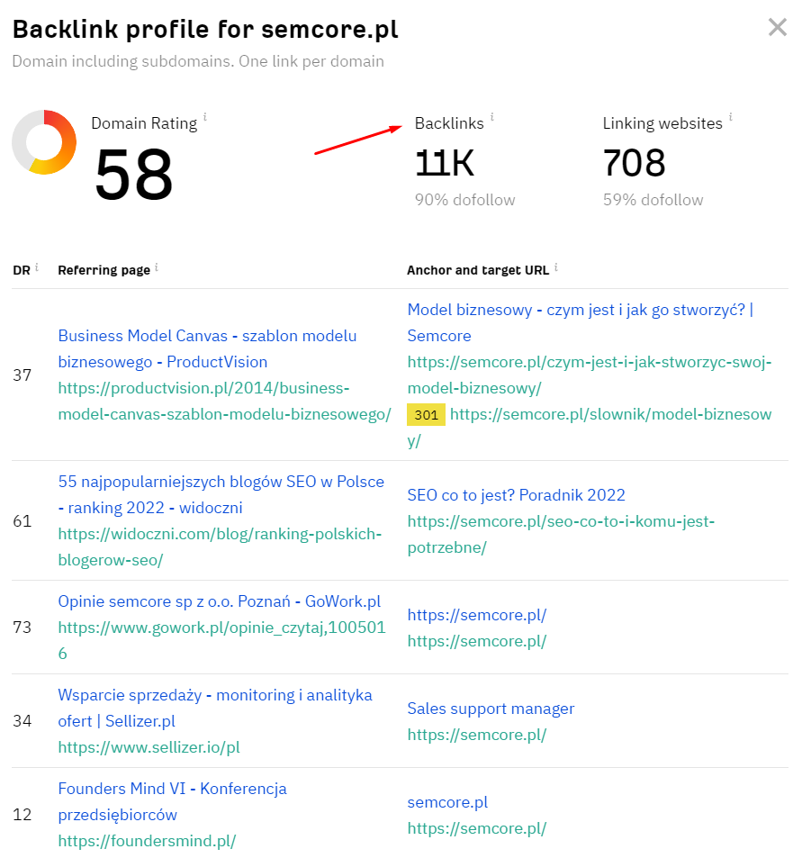Image resolution: width=802 pixels, height=858 pixels.
Task: Click info icon beside Linking websites
Action: 730,117
